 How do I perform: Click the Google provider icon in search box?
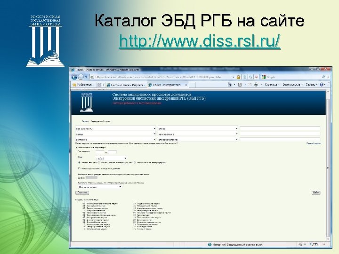pos(264,77)
